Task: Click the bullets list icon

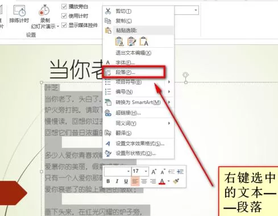Action: pyautogui.click(x=108, y=82)
